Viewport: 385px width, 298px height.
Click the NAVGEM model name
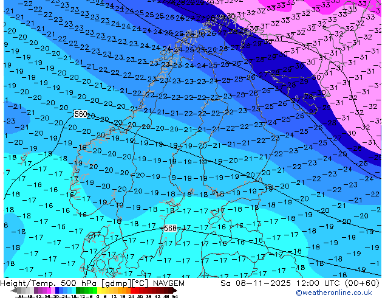(x=169, y=283)
